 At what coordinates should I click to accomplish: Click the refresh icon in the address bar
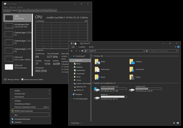point(147,51)
